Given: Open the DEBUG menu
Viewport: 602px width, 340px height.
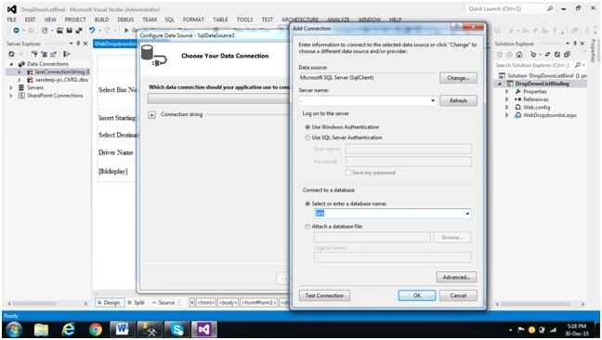Looking at the screenshot, I should pyautogui.click(x=125, y=20).
